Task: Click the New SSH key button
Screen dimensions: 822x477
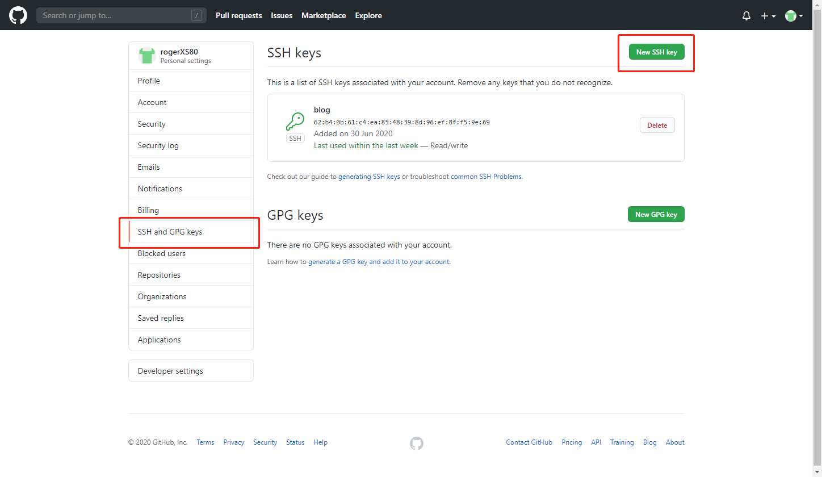Action: coord(656,52)
